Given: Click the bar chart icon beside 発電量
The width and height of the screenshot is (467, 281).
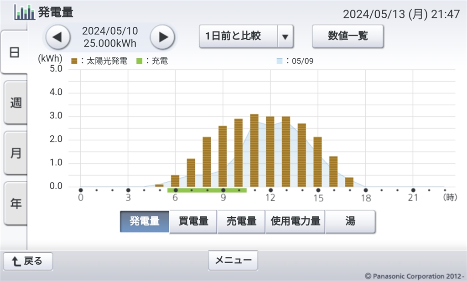Looking at the screenshot, I should pyautogui.click(x=25, y=12).
